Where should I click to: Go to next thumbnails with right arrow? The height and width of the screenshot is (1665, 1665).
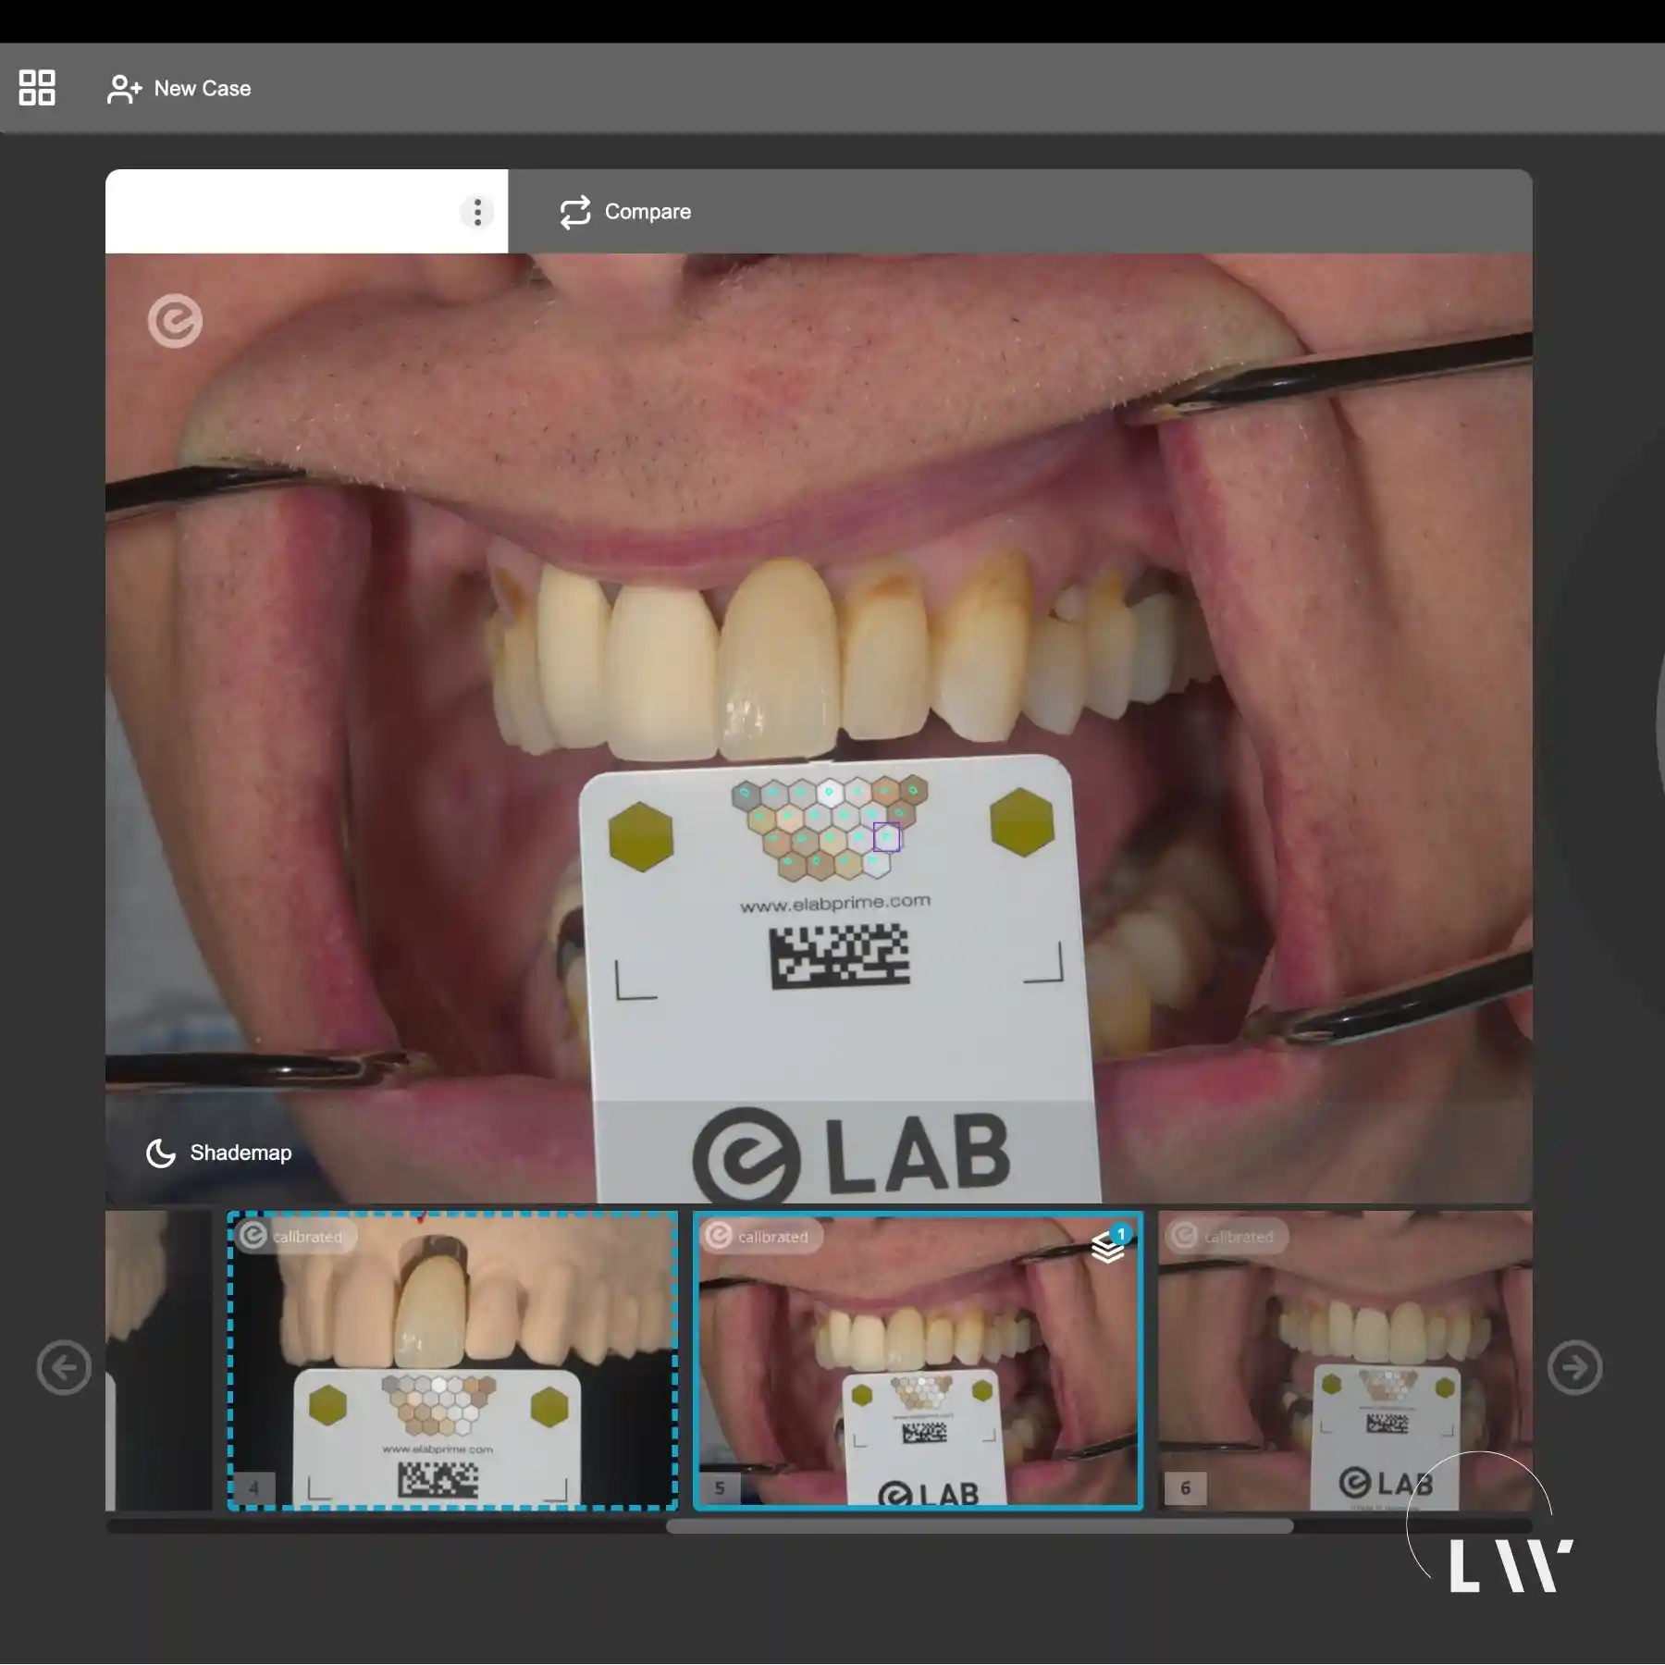coord(1574,1366)
